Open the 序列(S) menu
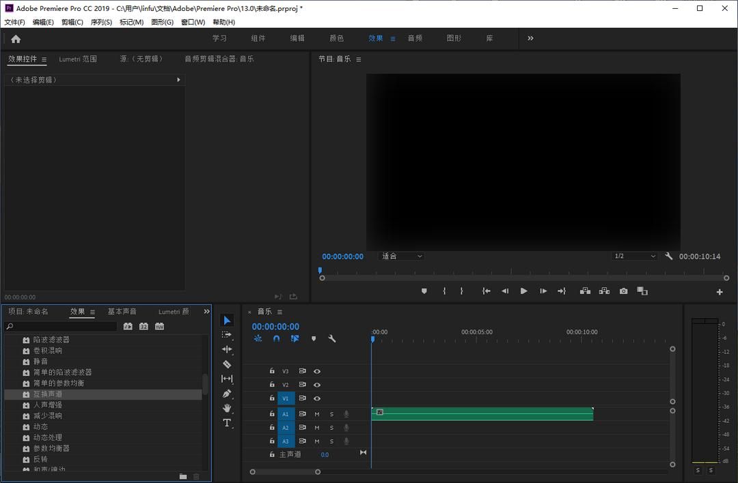 pos(101,22)
